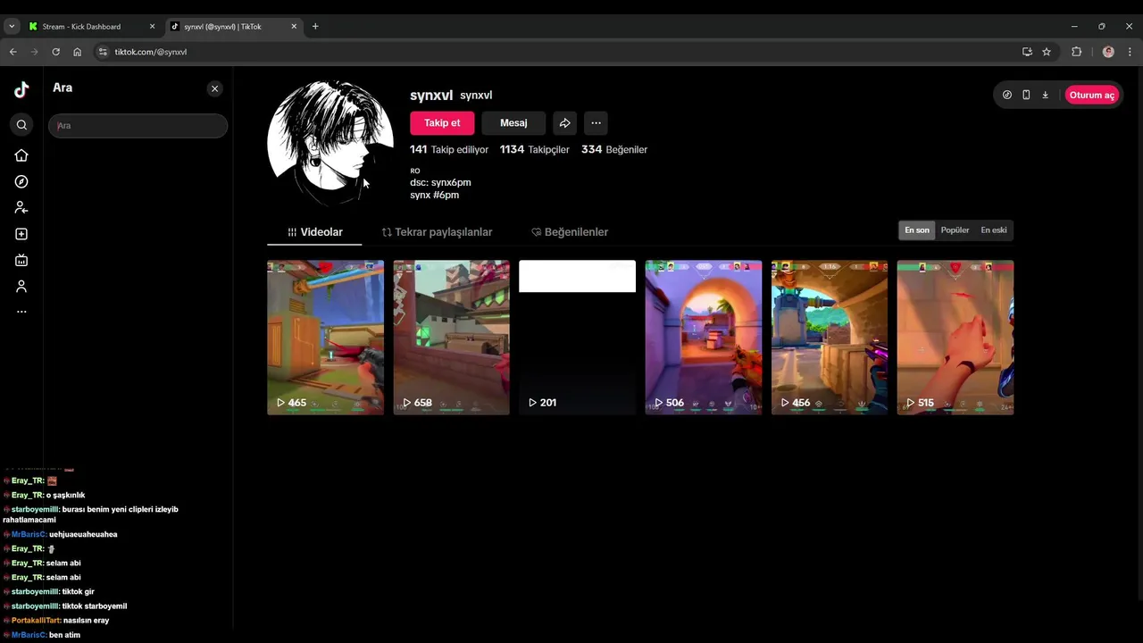
Task: Open site information icon in address bar
Action: point(103,52)
